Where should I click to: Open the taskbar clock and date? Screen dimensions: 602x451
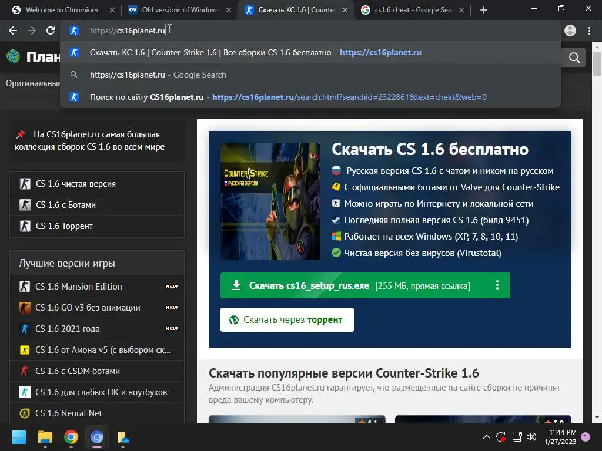click(x=560, y=437)
